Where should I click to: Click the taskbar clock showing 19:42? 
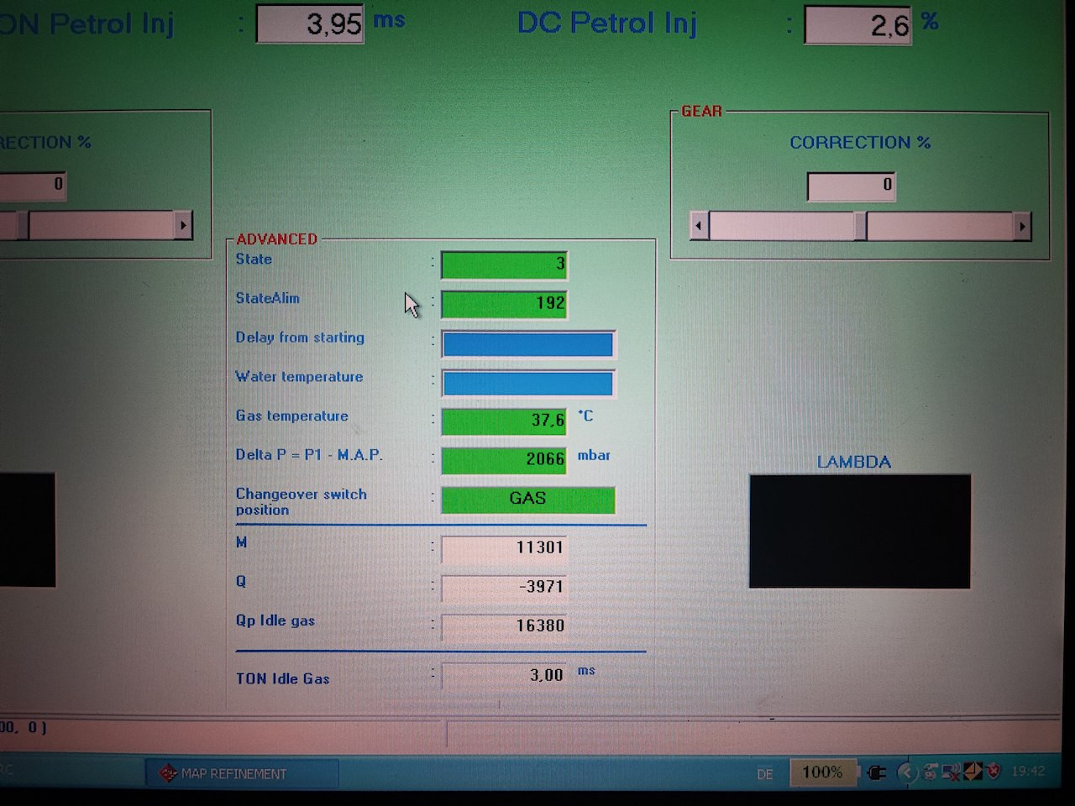(1028, 771)
